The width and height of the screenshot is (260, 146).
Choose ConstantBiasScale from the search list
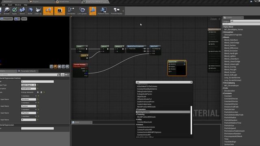point(145,122)
